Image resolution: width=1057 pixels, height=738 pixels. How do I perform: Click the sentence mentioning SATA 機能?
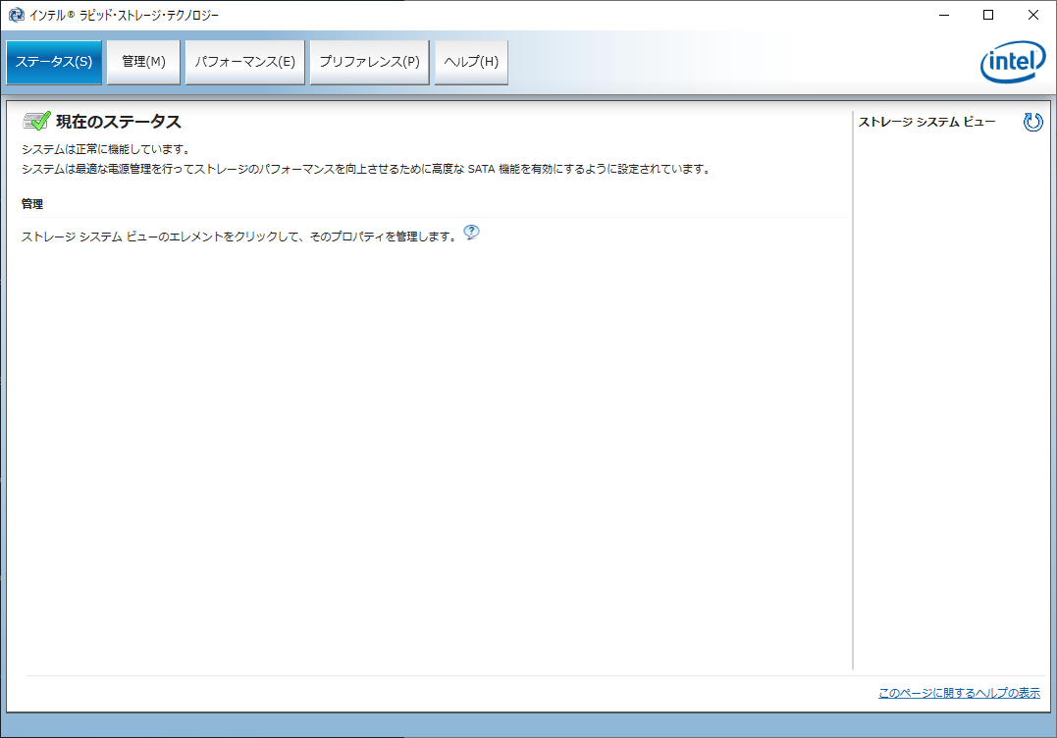(x=367, y=169)
